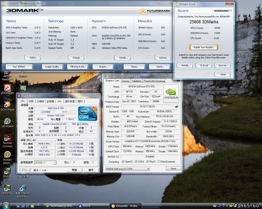The image size is (262, 209).
Task: Open NVIDIA System desktop shortcut
Action: click(x=7, y=174)
